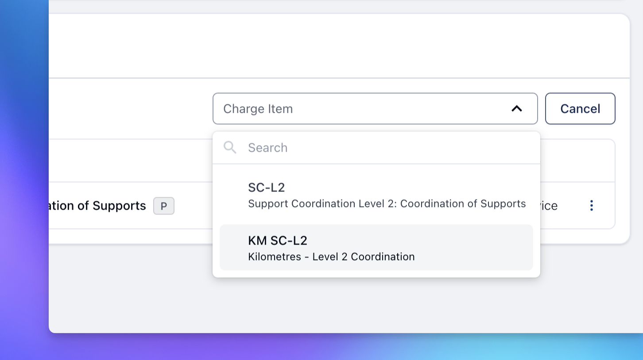The height and width of the screenshot is (360, 643).
Task: Choose the KM SC-L2 option
Action: (277, 241)
